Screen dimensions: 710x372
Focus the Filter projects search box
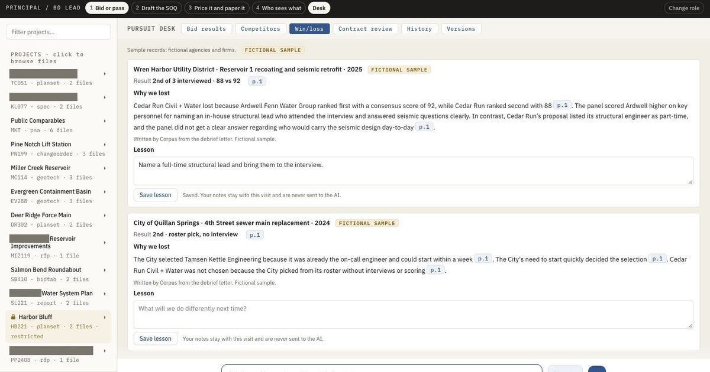(59, 32)
